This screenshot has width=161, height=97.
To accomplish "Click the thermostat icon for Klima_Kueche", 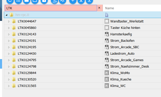I will [107, 79].
